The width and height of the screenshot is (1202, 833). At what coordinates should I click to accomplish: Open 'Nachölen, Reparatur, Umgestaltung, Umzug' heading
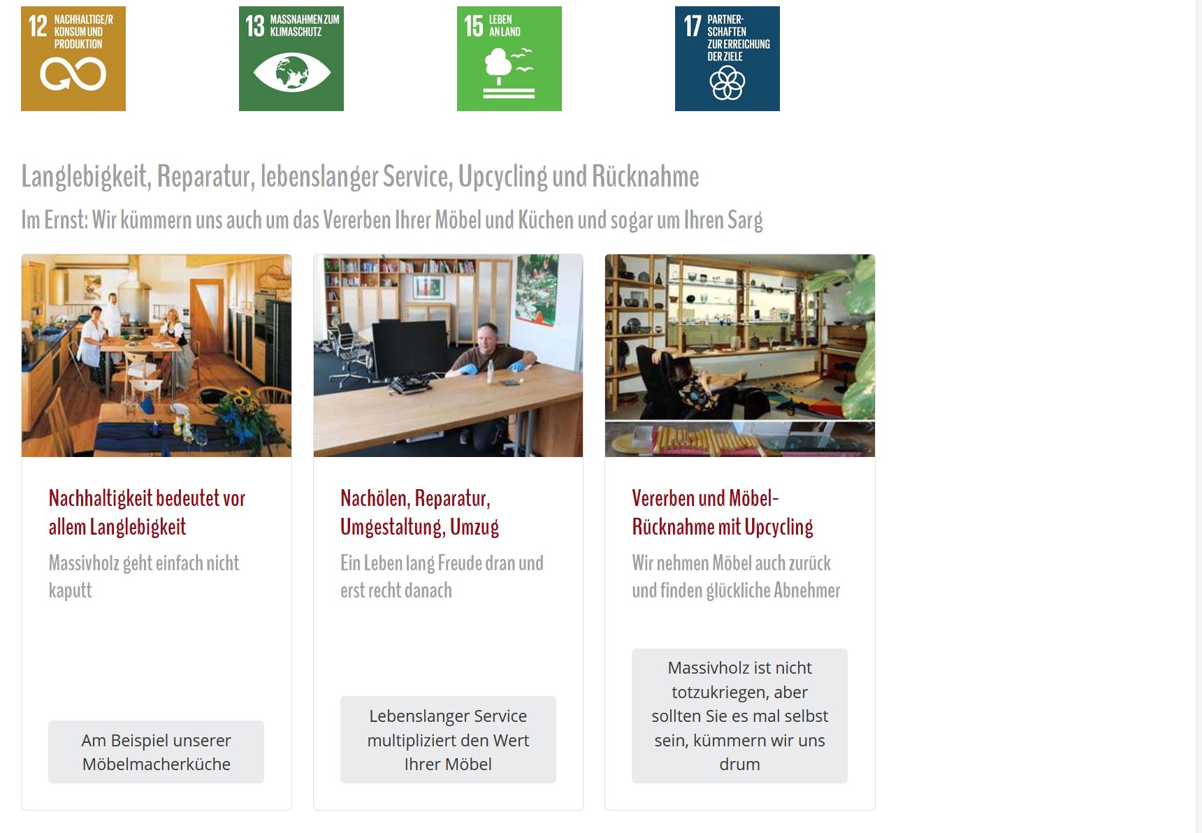[x=419, y=512]
